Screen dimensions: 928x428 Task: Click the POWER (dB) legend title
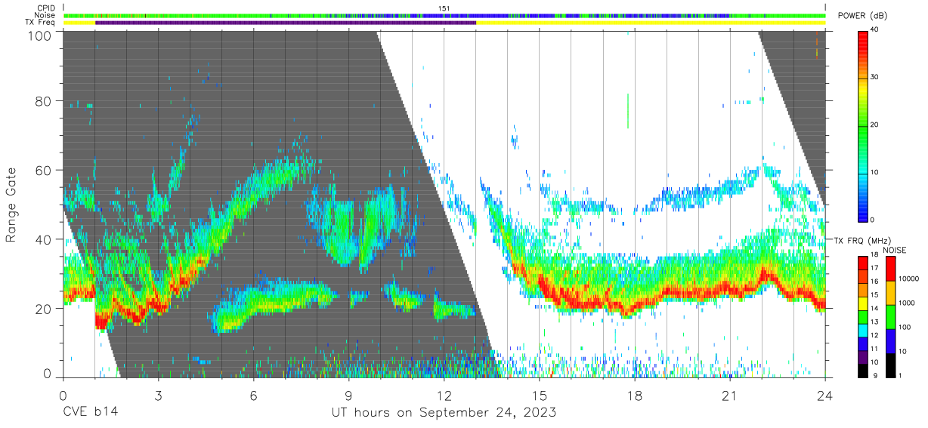click(x=861, y=17)
